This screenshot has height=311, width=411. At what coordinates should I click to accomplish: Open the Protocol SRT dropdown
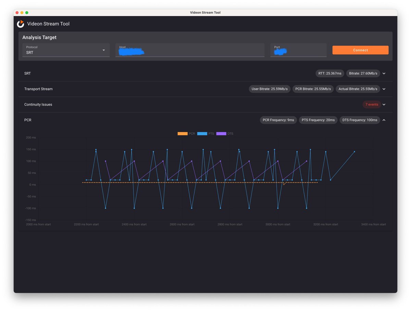(x=66, y=50)
